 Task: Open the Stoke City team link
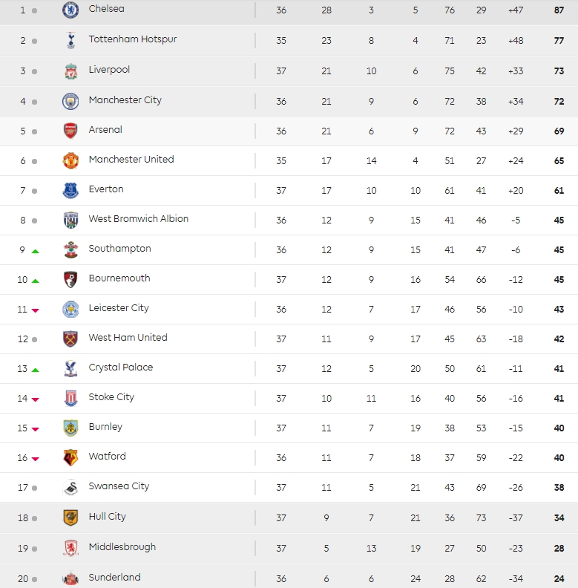click(111, 397)
